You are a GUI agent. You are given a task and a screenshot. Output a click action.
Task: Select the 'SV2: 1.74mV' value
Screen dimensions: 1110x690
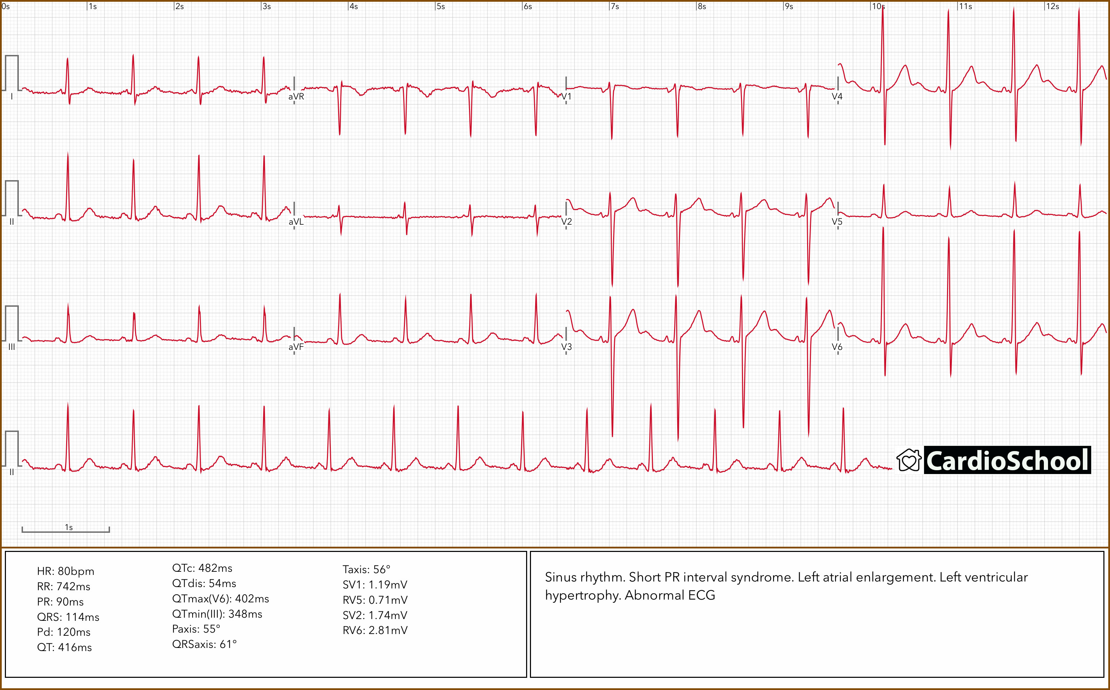click(375, 615)
